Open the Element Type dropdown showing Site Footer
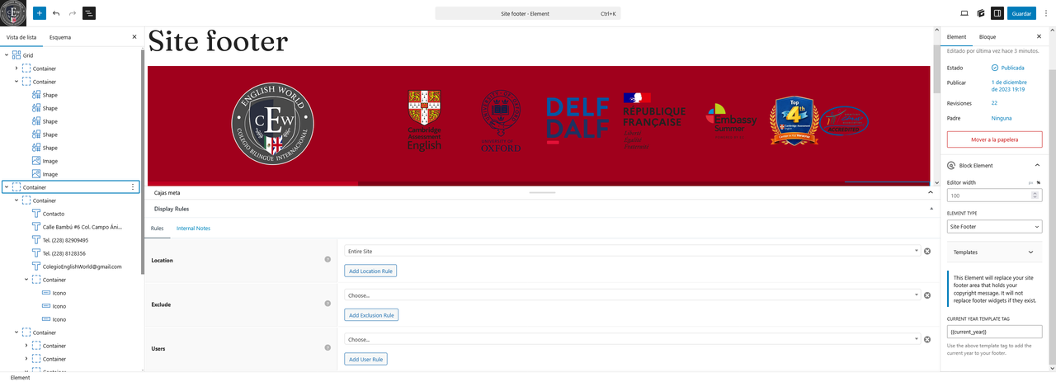The image size is (1056, 382). (994, 226)
